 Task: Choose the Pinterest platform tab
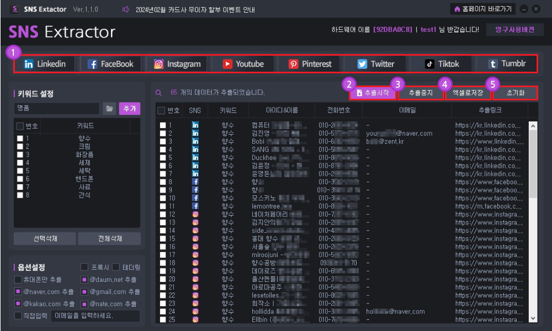(310, 64)
